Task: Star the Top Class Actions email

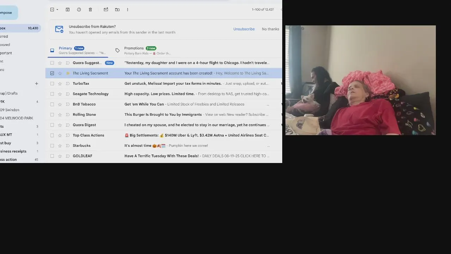Action: (60, 135)
